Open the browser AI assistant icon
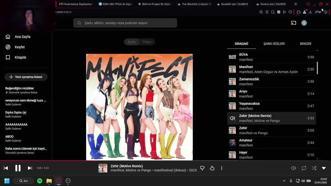331x186 pixels. 318,12
